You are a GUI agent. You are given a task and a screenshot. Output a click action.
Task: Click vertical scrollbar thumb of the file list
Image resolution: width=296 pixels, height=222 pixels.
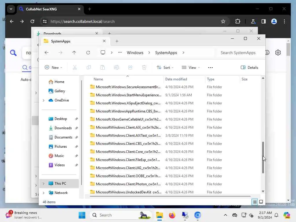tap(263, 158)
